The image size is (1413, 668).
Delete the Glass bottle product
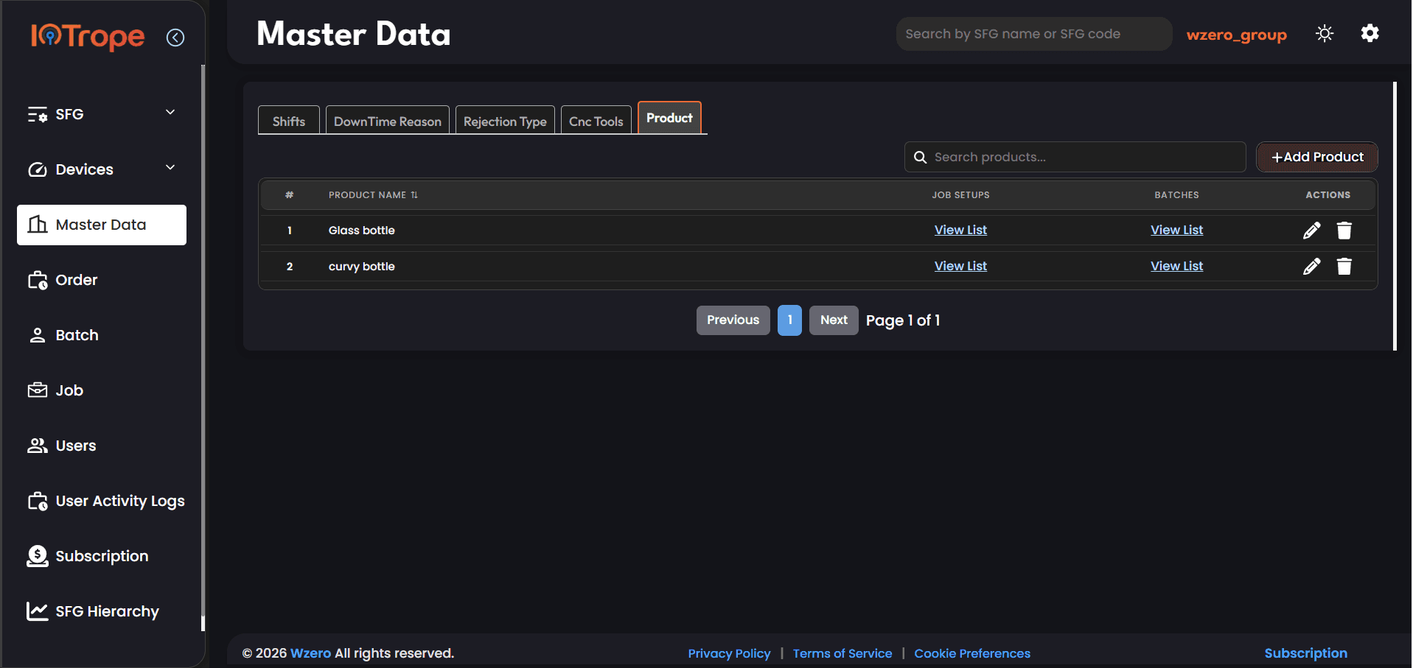click(x=1344, y=231)
